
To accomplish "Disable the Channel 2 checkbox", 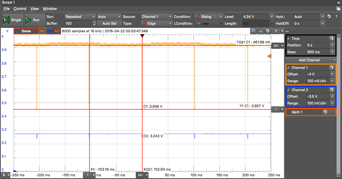I will pyautogui.click(x=289, y=90).
